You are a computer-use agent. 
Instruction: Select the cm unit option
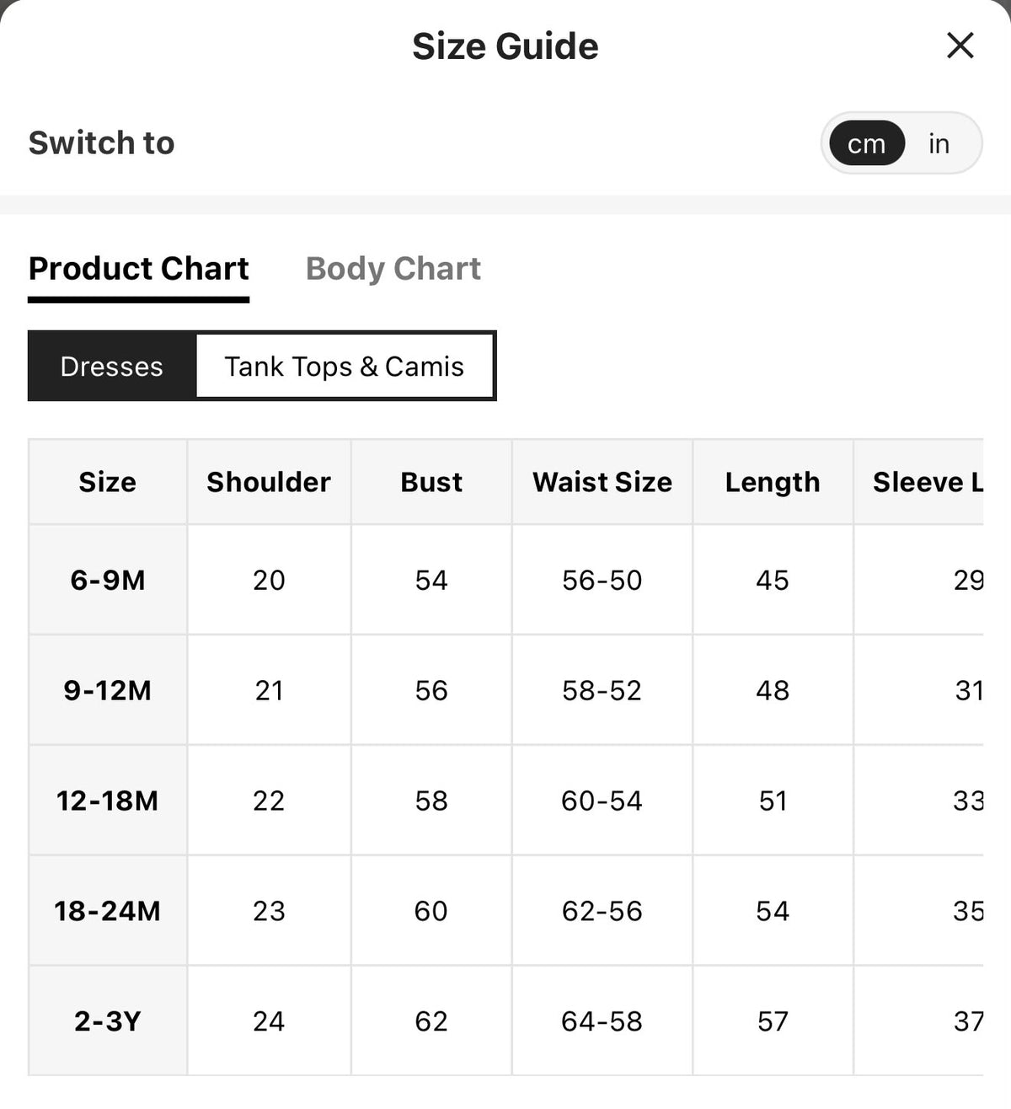tap(867, 143)
